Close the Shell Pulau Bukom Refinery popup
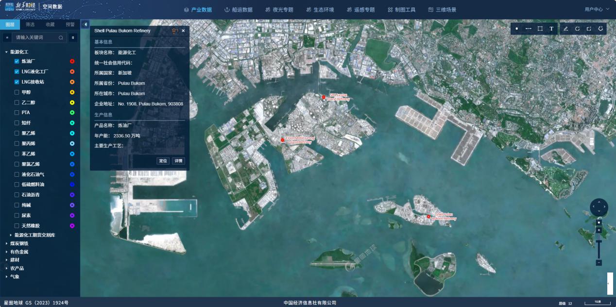 tap(183, 31)
